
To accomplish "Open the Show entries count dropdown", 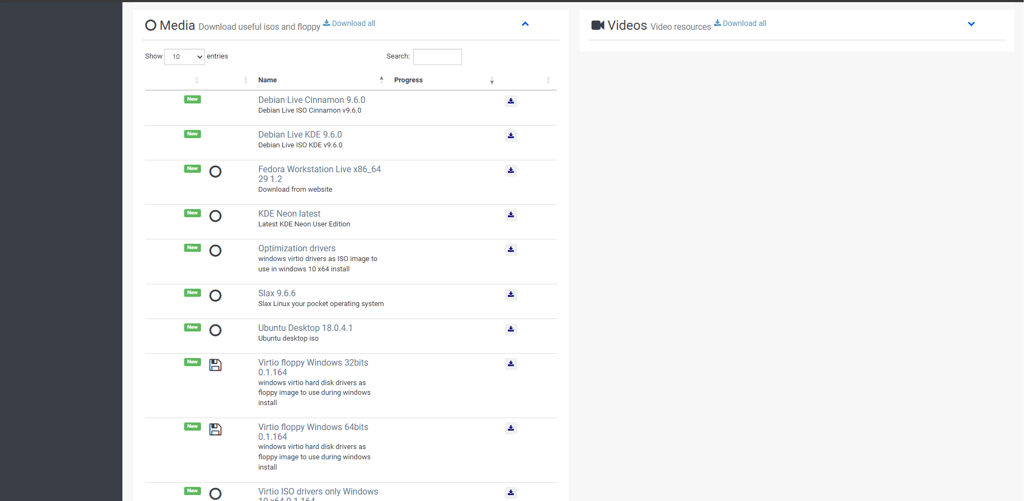I will click(x=184, y=57).
